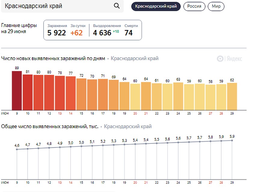The height and width of the screenshot is (192, 253).
Task: Click the June 25 bar in the daily chart
Action: (189, 97)
